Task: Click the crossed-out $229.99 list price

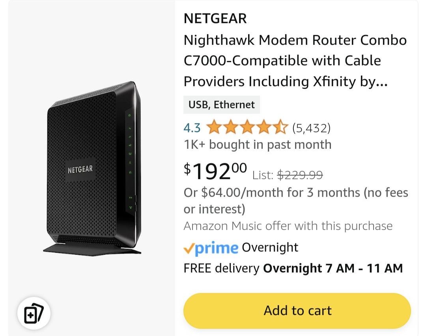Action: click(300, 174)
